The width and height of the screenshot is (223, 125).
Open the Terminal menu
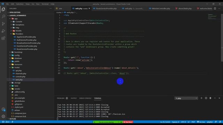tap(45, 4)
